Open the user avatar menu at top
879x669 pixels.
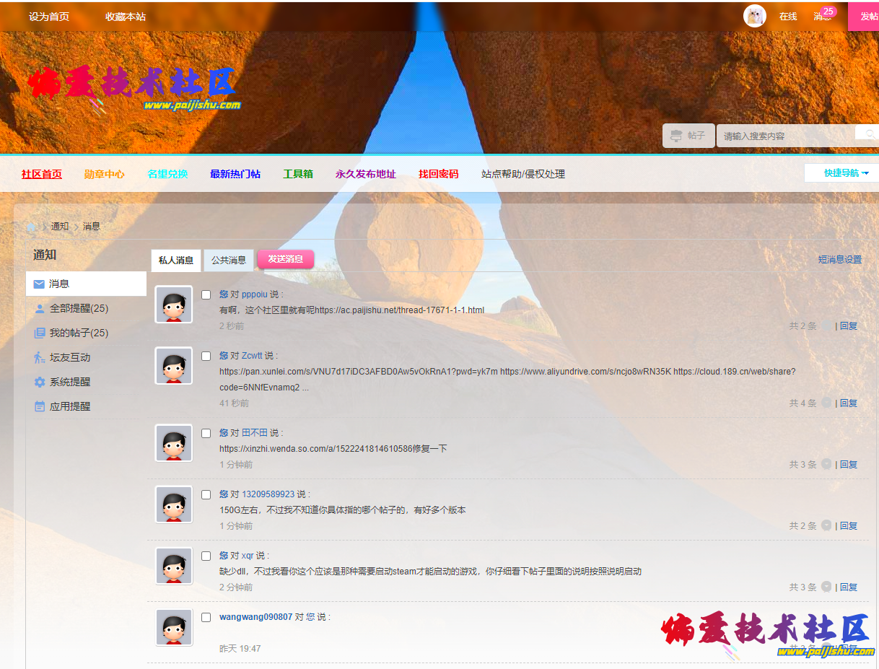(755, 15)
